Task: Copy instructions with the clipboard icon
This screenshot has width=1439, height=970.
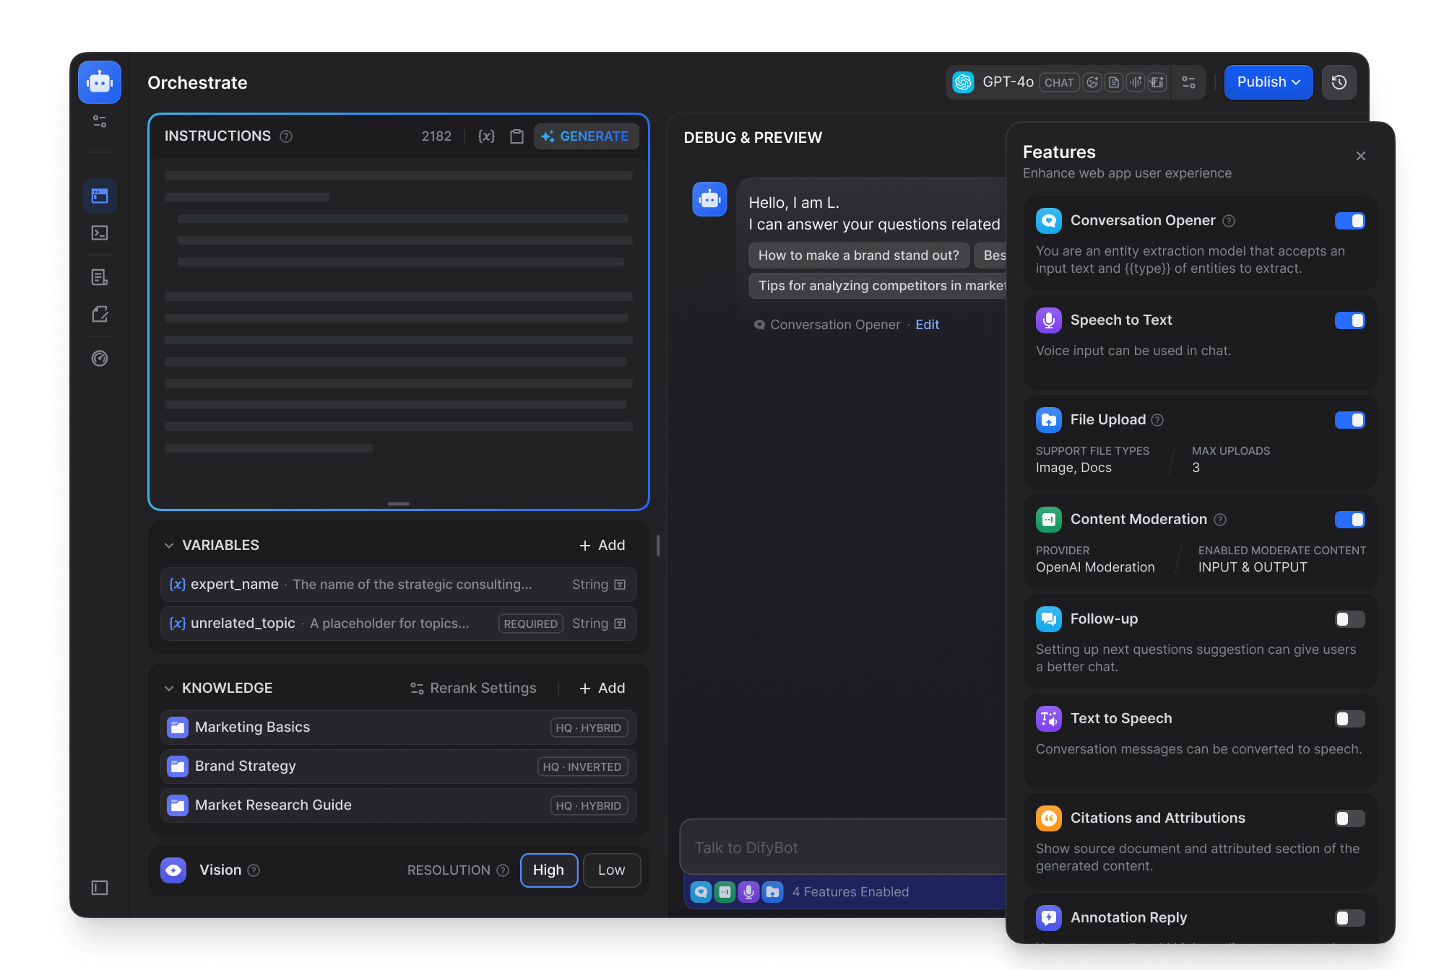Action: pyautogui.click(x=517, y=136)
